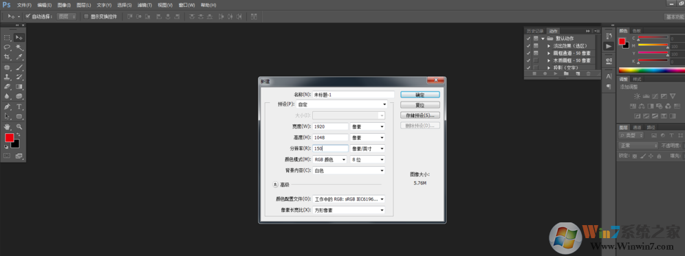
Task: Toggle the 默认动作 action set checkmark
Action: (x=529, y=38)
